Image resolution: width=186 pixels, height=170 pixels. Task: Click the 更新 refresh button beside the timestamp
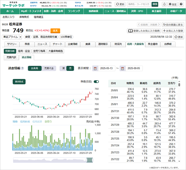pos(179,37)
